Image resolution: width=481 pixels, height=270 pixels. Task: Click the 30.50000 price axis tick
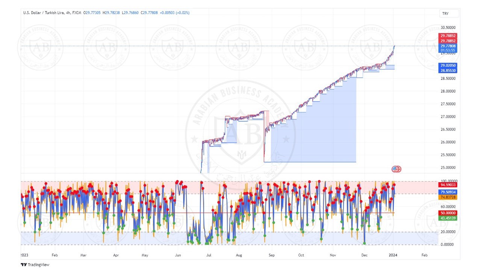coord(448,27)
